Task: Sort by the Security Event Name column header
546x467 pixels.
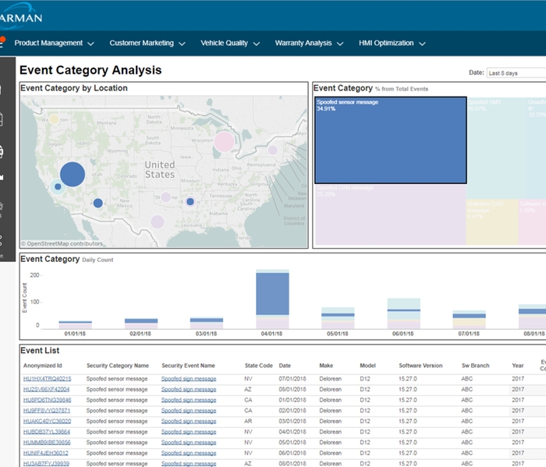Action: coord(189,366)
